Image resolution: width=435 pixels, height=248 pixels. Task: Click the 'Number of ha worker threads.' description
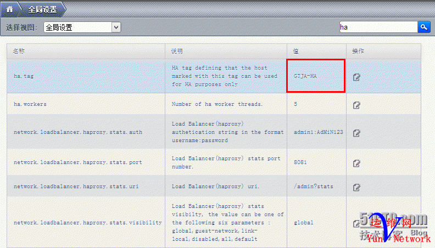click(217, 104)
